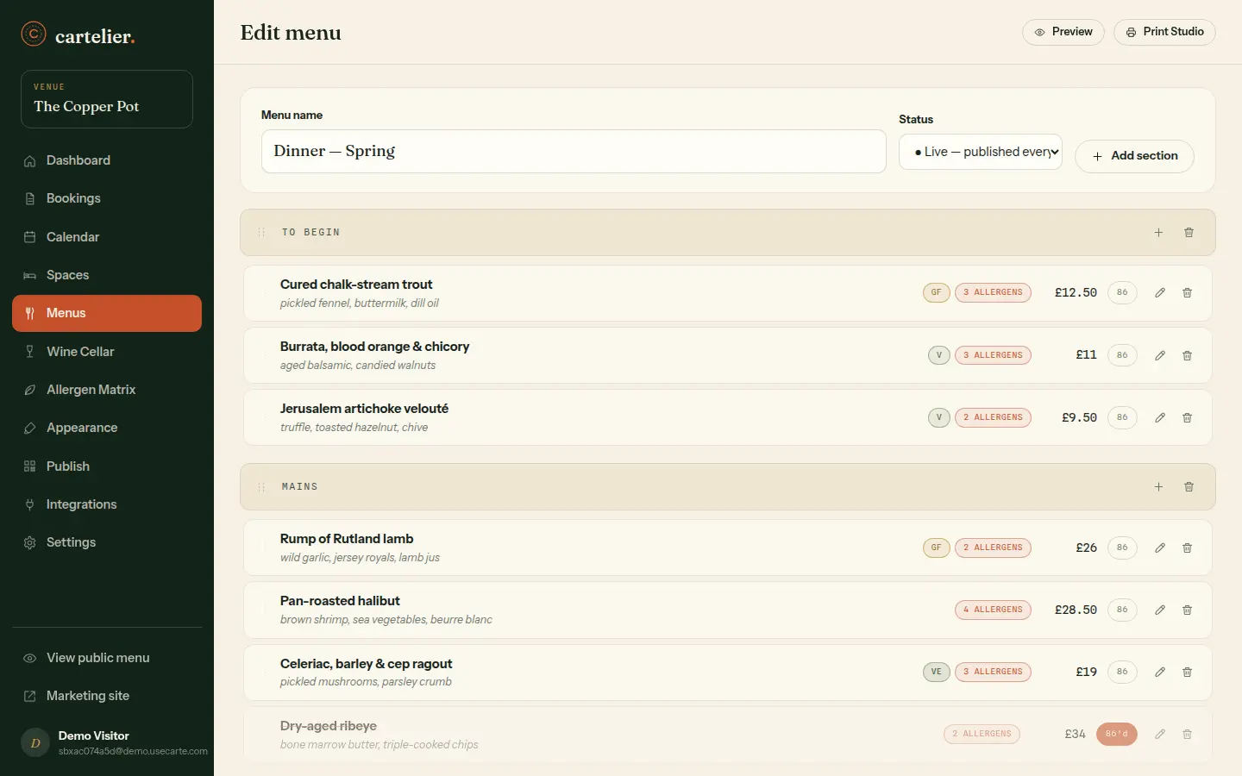The width and height of the screenshot is (1242, 776).
Task: Edit Celeriac, barley & cep ragout item
Action: pyautogui.click(x=1160, y=672)
